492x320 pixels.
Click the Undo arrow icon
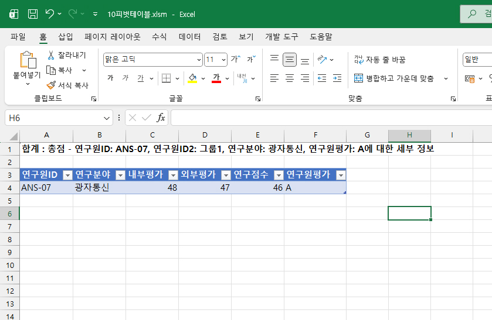[50, 13]
